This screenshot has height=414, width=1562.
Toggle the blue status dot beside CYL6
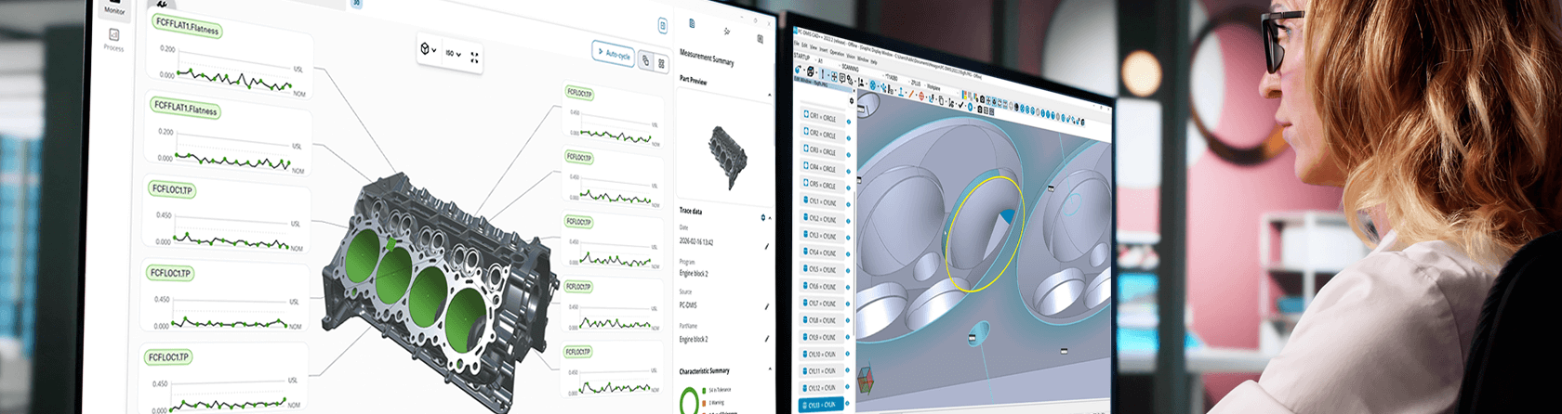pyautogui.click(x=849, y=289)
